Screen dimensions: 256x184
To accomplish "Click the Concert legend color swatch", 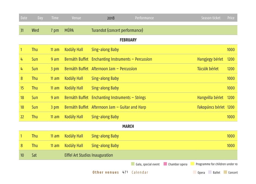I will tap(225, 172).
